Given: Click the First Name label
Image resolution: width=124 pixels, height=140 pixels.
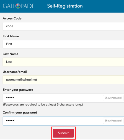Looking at the screenshot, I should pos(11,36).
